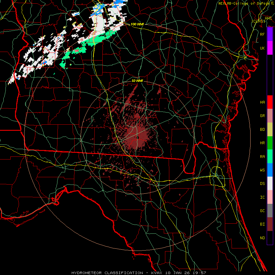Click the BI dark red legend swatch
The width and height of the screenshot is (275, 275).
pos(270,224)
